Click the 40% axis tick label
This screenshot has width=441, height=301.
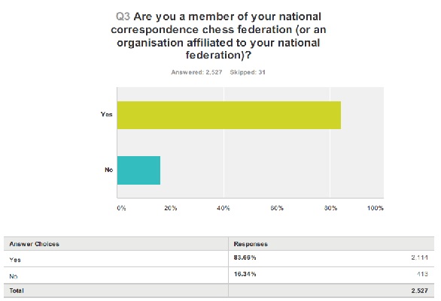pos(224,208)
